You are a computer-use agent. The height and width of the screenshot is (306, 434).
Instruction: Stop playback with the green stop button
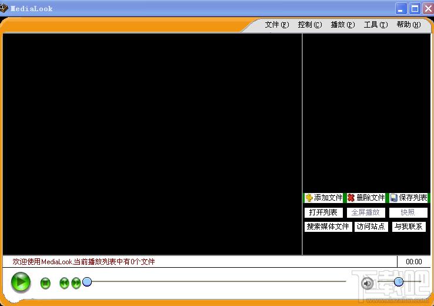[x=45, y=283]
